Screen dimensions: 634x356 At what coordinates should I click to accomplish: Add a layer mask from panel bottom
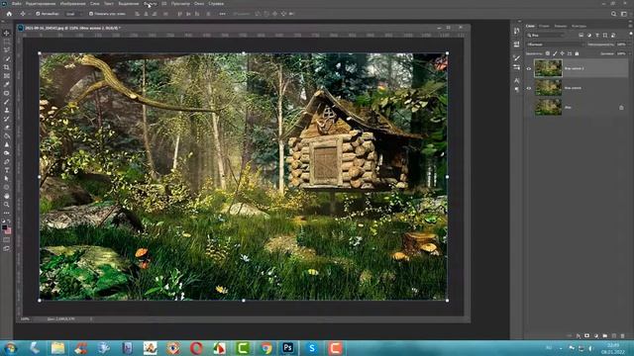click(587, 336)
